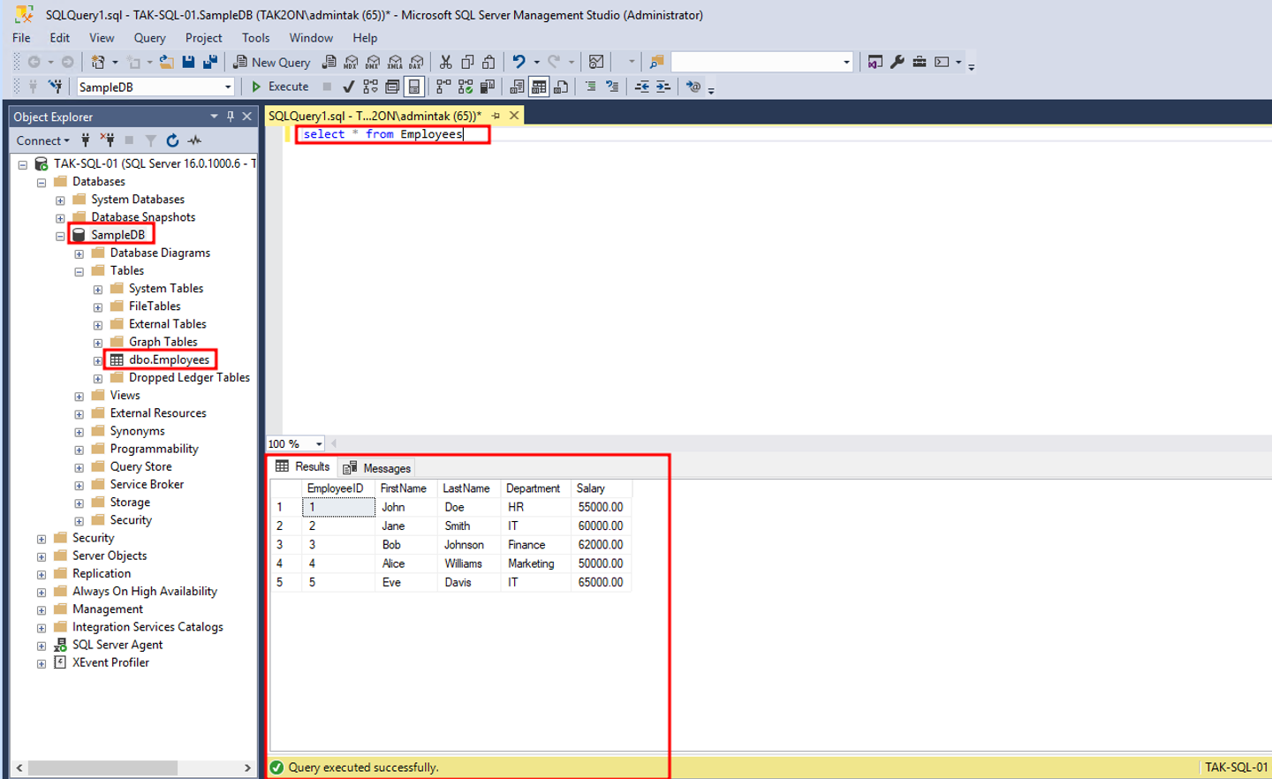Click the MDX query toolbar icon
The image size is (1272, 779).
351,62
